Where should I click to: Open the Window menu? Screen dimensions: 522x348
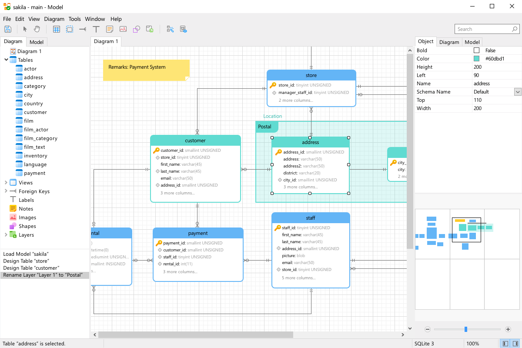(x=95, y=19)
